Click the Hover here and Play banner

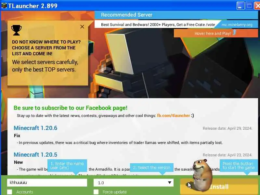(216, 33)
